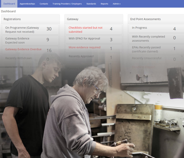Open the Dashboard tab

pos(9,4)
